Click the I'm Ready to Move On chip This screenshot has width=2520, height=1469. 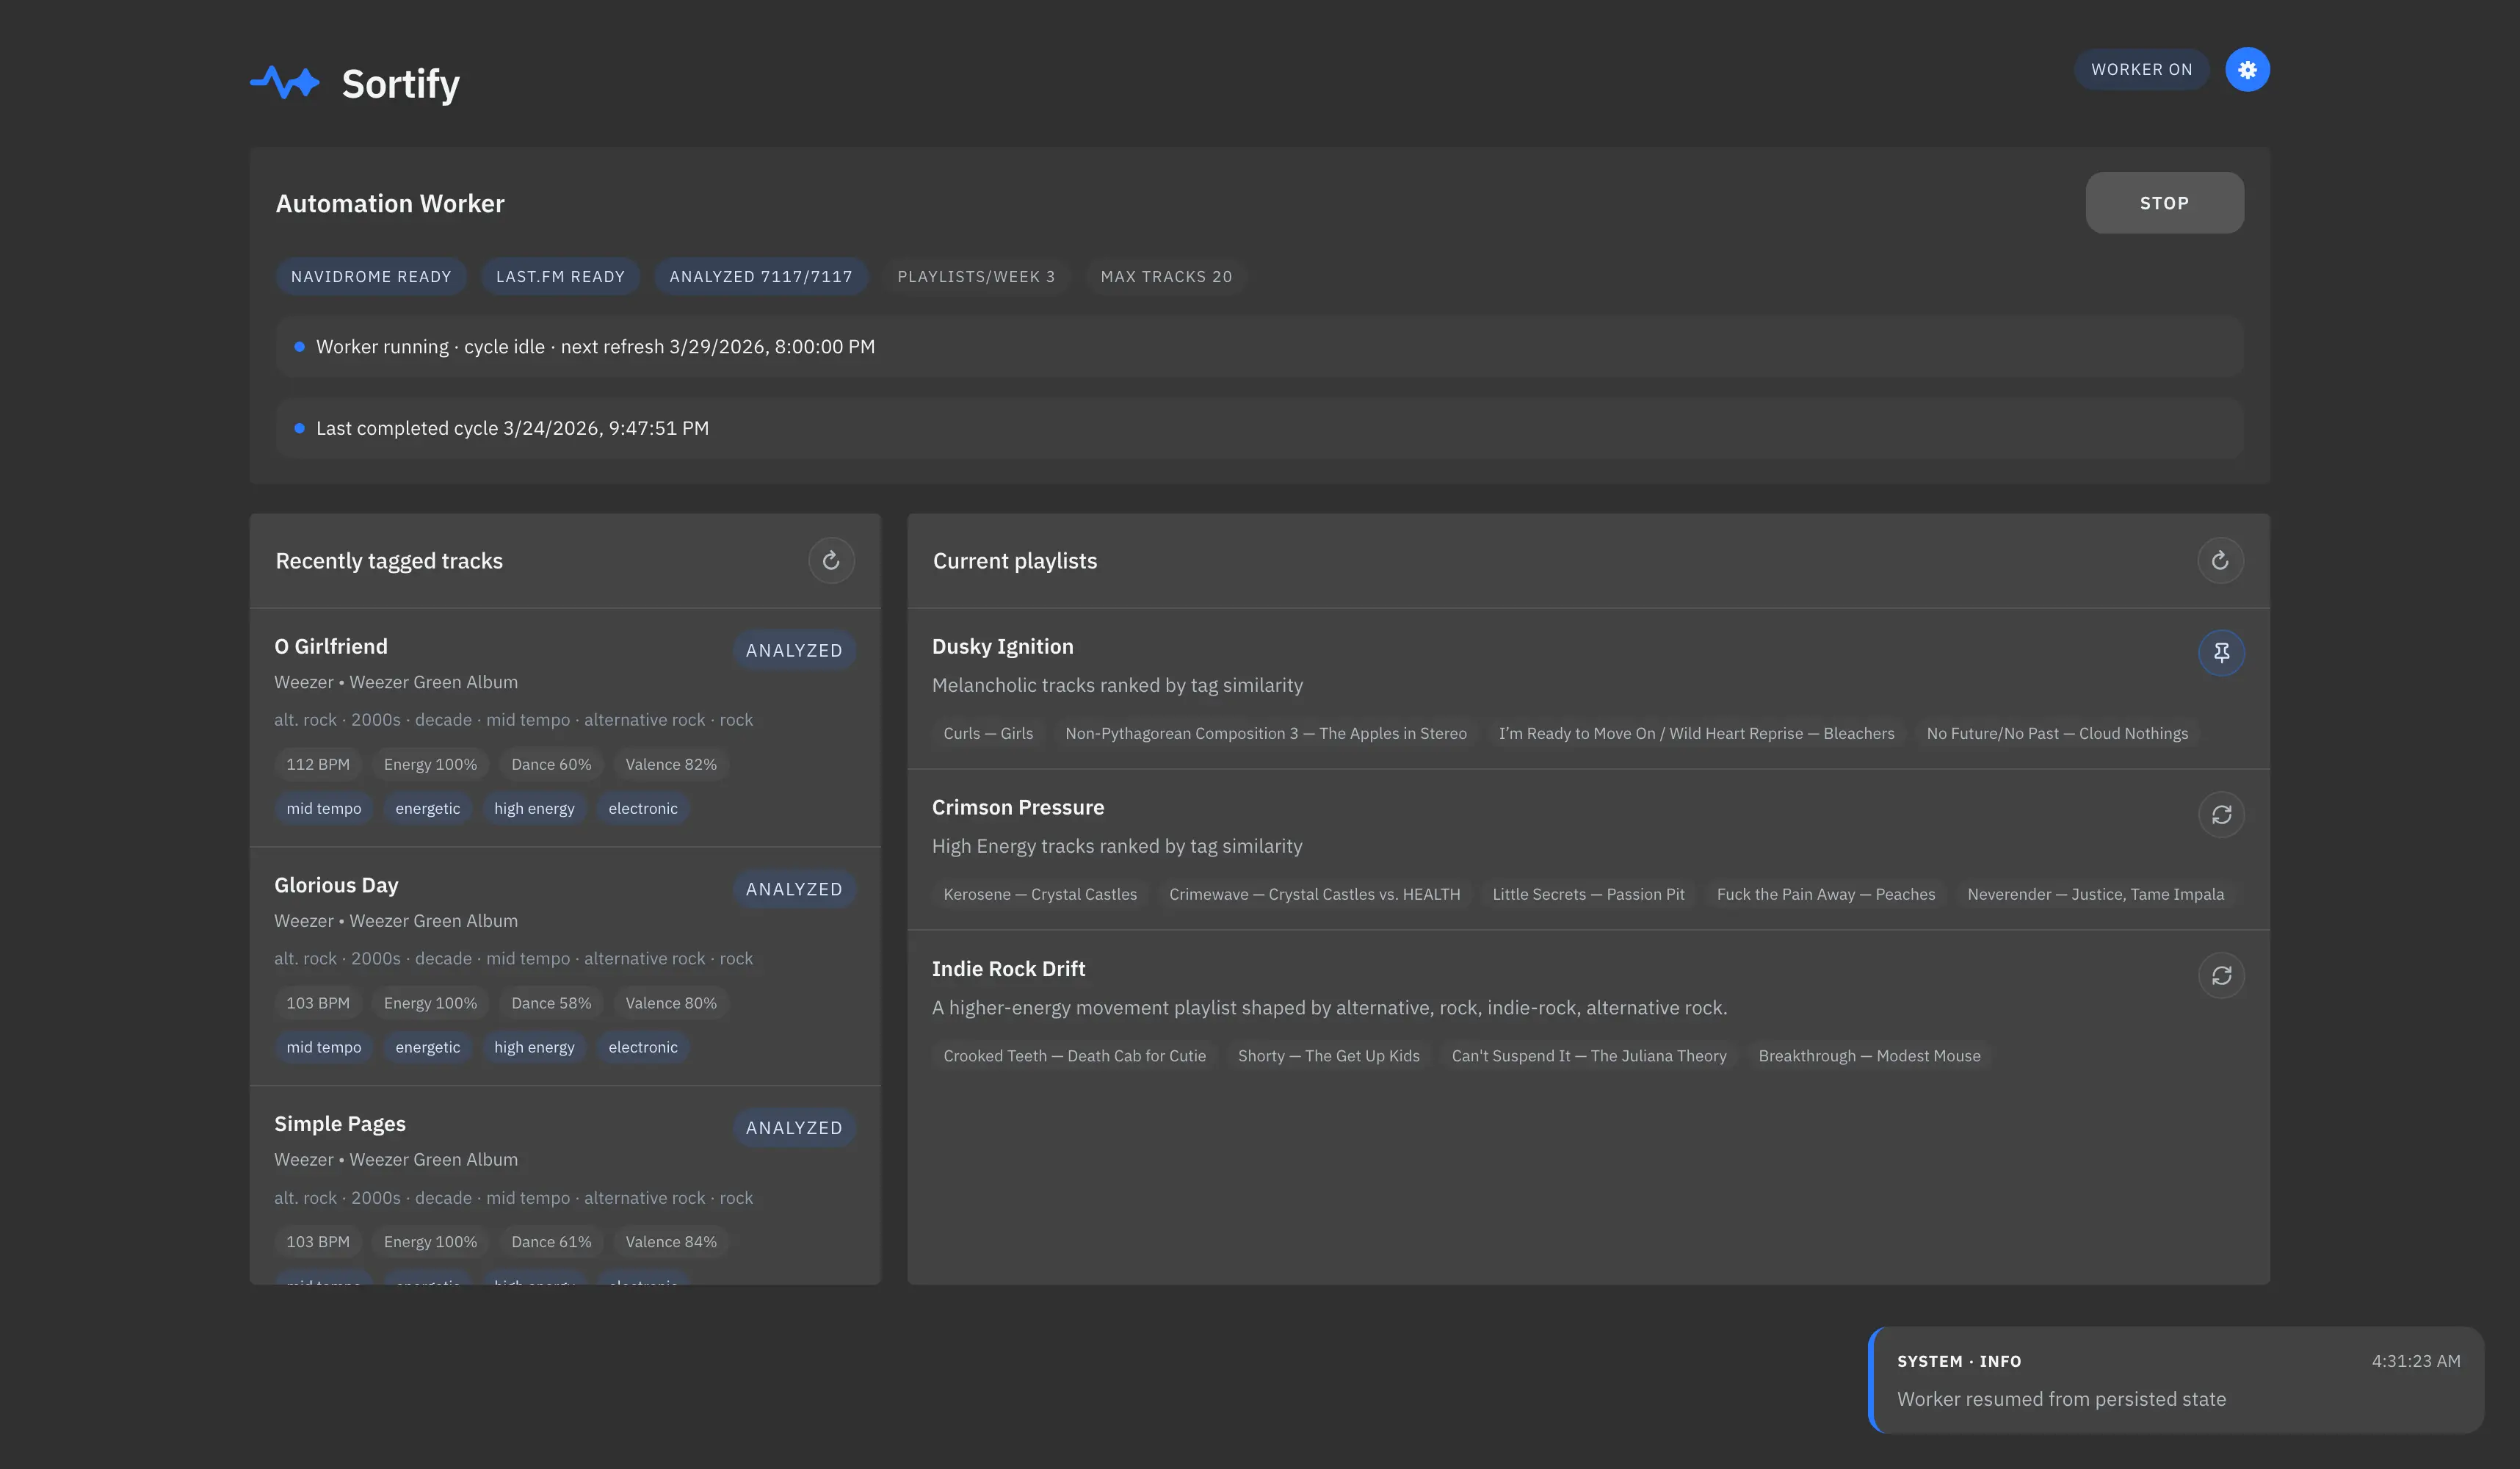[1697, 733]
